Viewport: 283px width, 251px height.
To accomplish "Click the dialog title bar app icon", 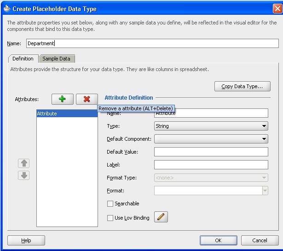I will click(x=6, y=8).
